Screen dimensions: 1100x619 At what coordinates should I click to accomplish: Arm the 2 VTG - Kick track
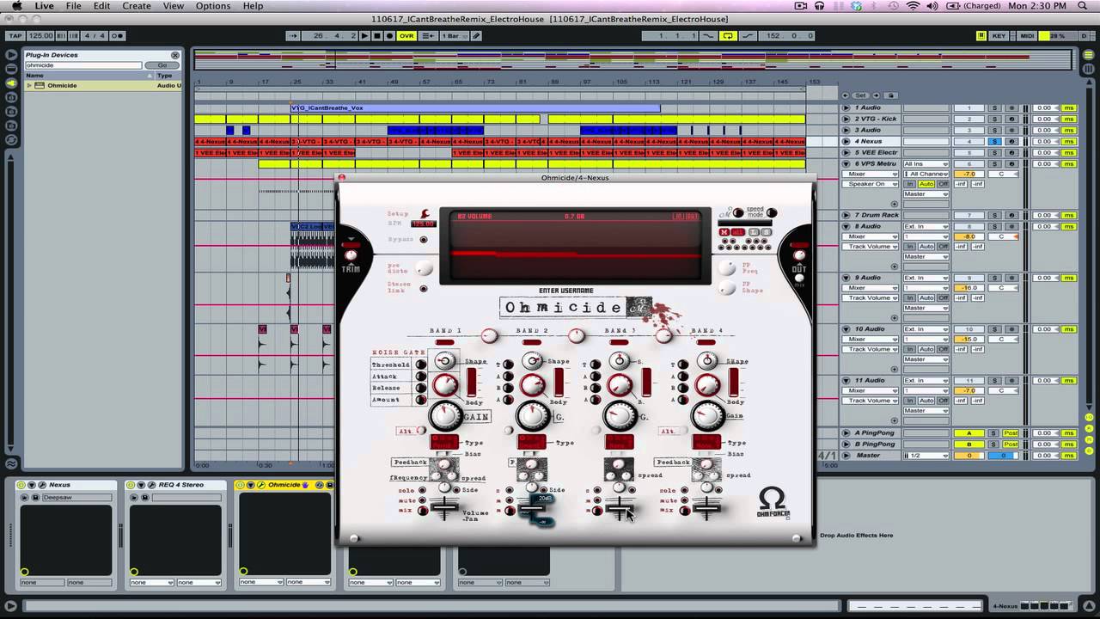tap(1011, 119)
